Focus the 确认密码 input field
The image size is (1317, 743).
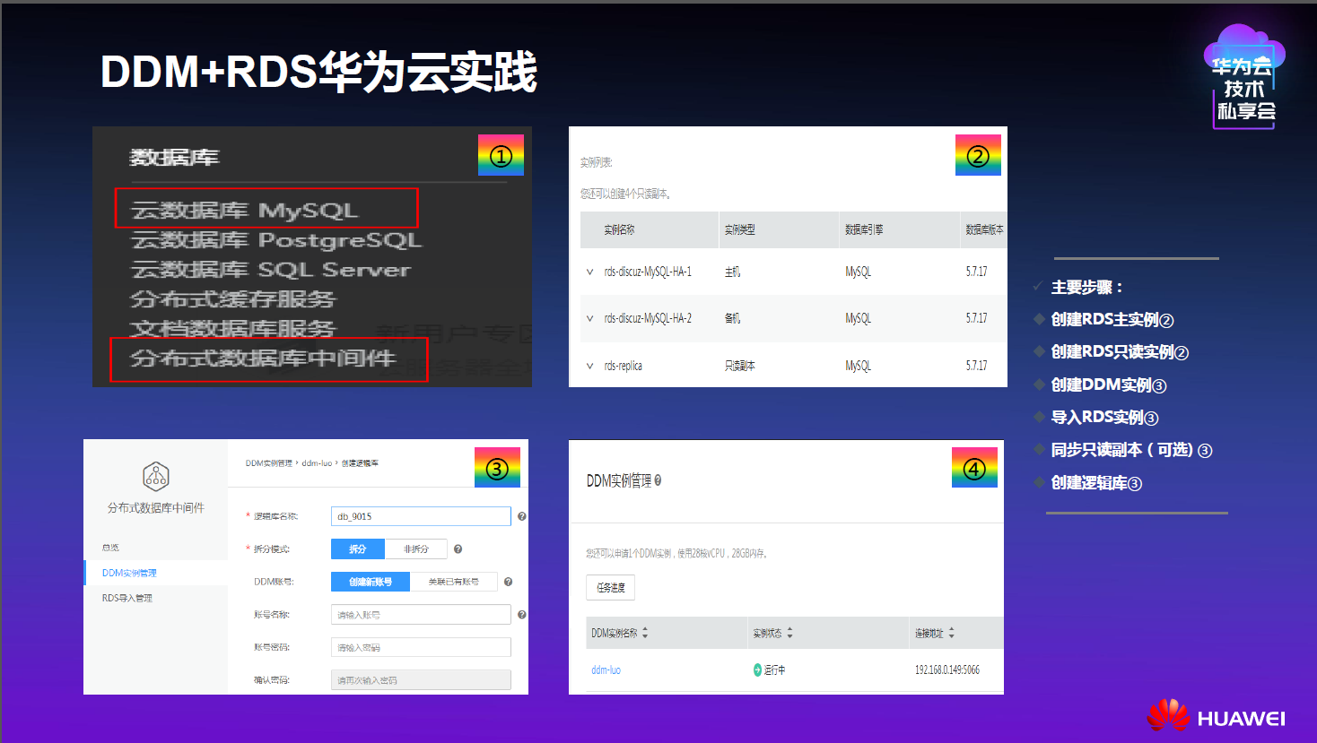point(421,680)
